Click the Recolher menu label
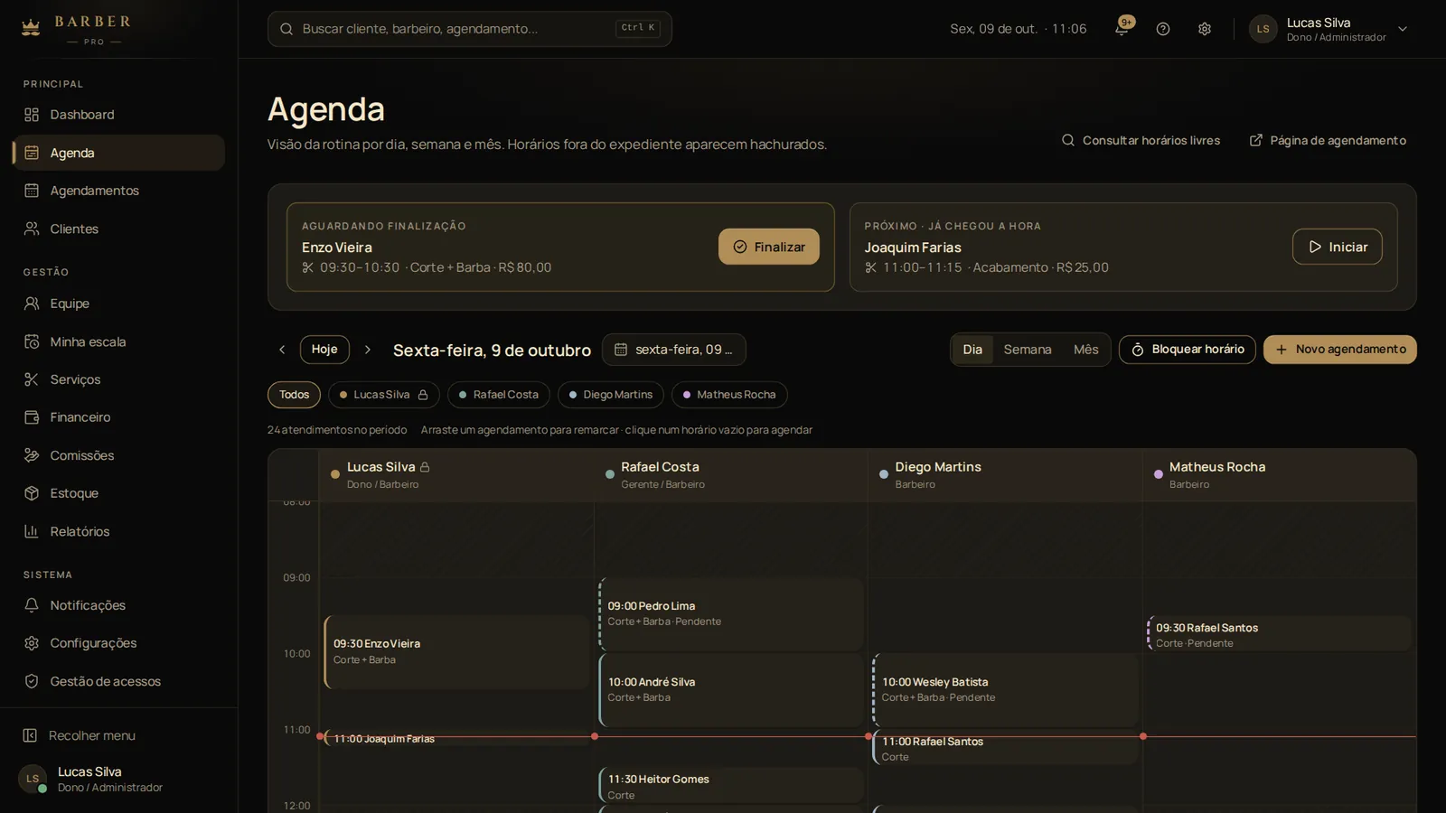 tap(92, 735)
